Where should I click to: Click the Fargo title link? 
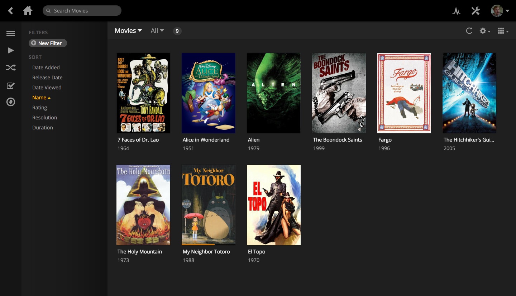click(385, 140)
